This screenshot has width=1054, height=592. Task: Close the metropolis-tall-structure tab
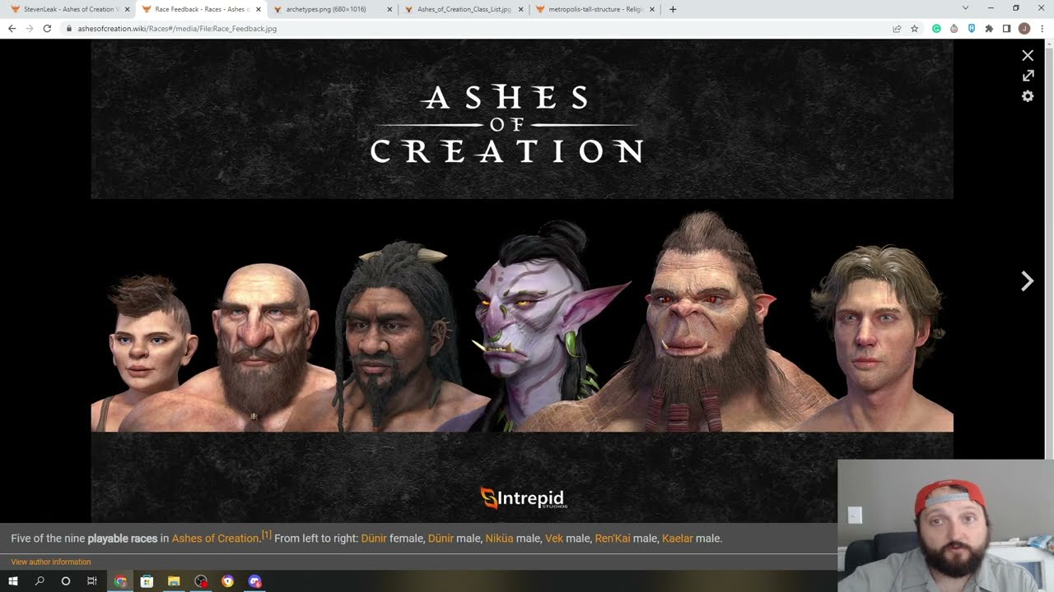point(652,9)
